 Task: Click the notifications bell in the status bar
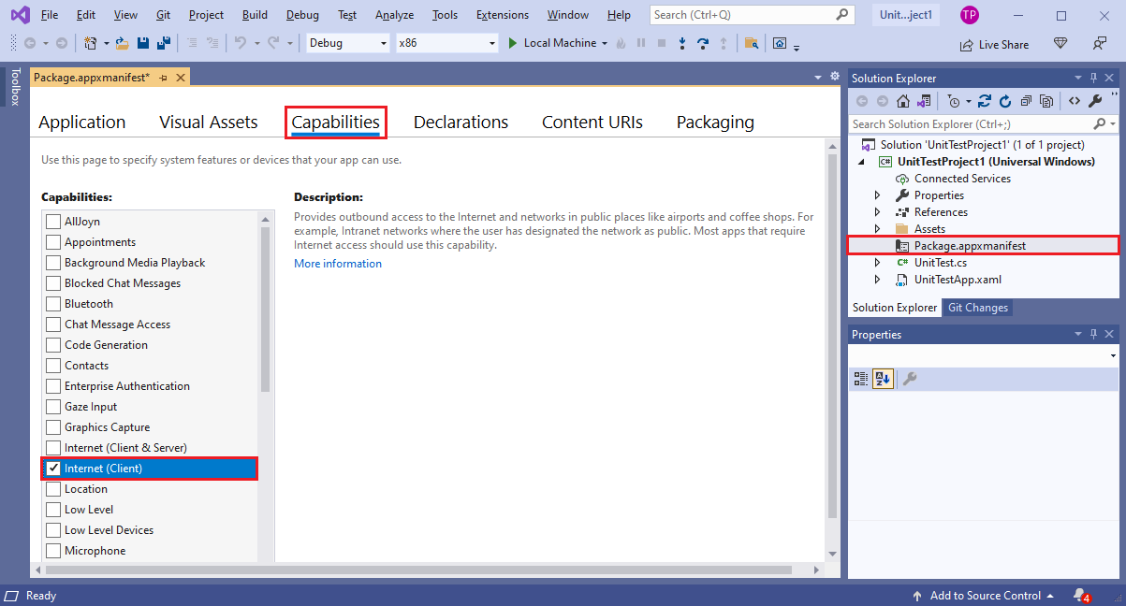pyautogui.click(x=1082, y=596)
